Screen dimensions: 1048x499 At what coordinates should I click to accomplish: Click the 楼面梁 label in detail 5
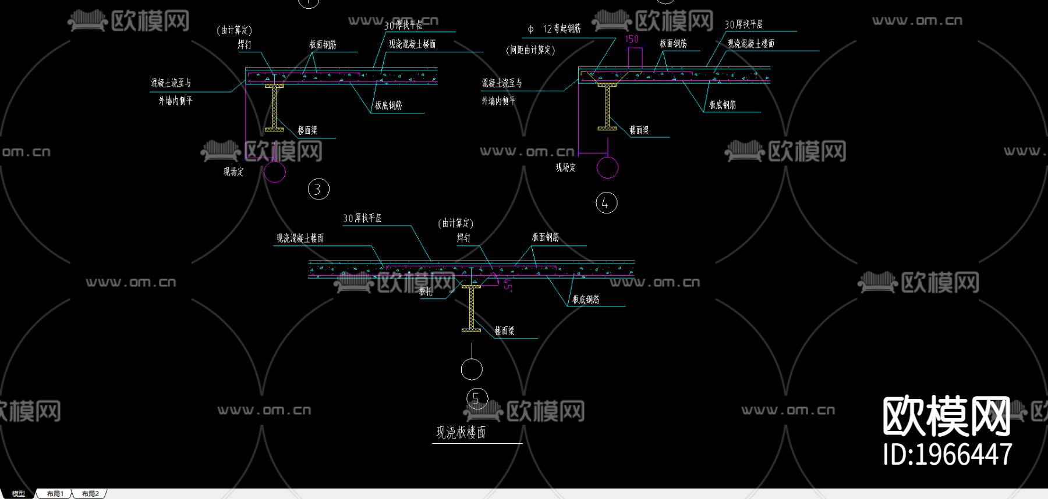(x=504, y=331)
